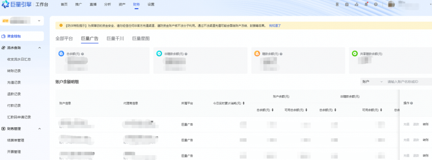Image resolution: width=432 pixels, height=160 pixels.
Task: Open 结算单管理 in sidebar
Action: pos(16,140)
